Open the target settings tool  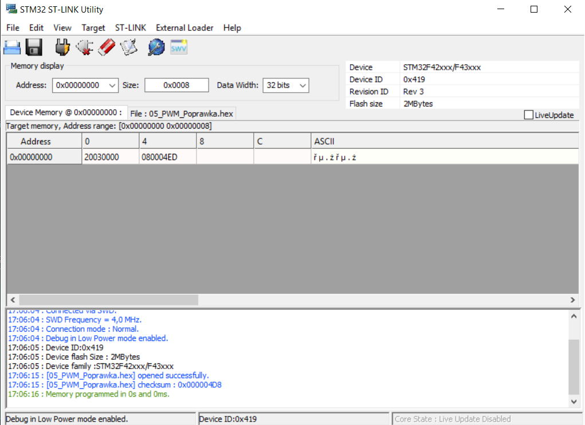tap(156, 47)
